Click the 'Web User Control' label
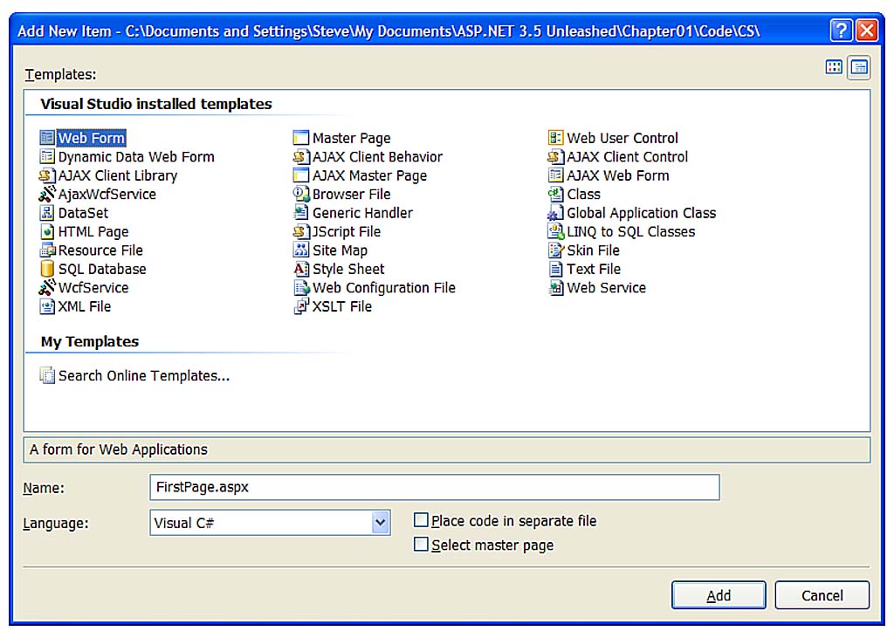 click(x=622, y=138)
